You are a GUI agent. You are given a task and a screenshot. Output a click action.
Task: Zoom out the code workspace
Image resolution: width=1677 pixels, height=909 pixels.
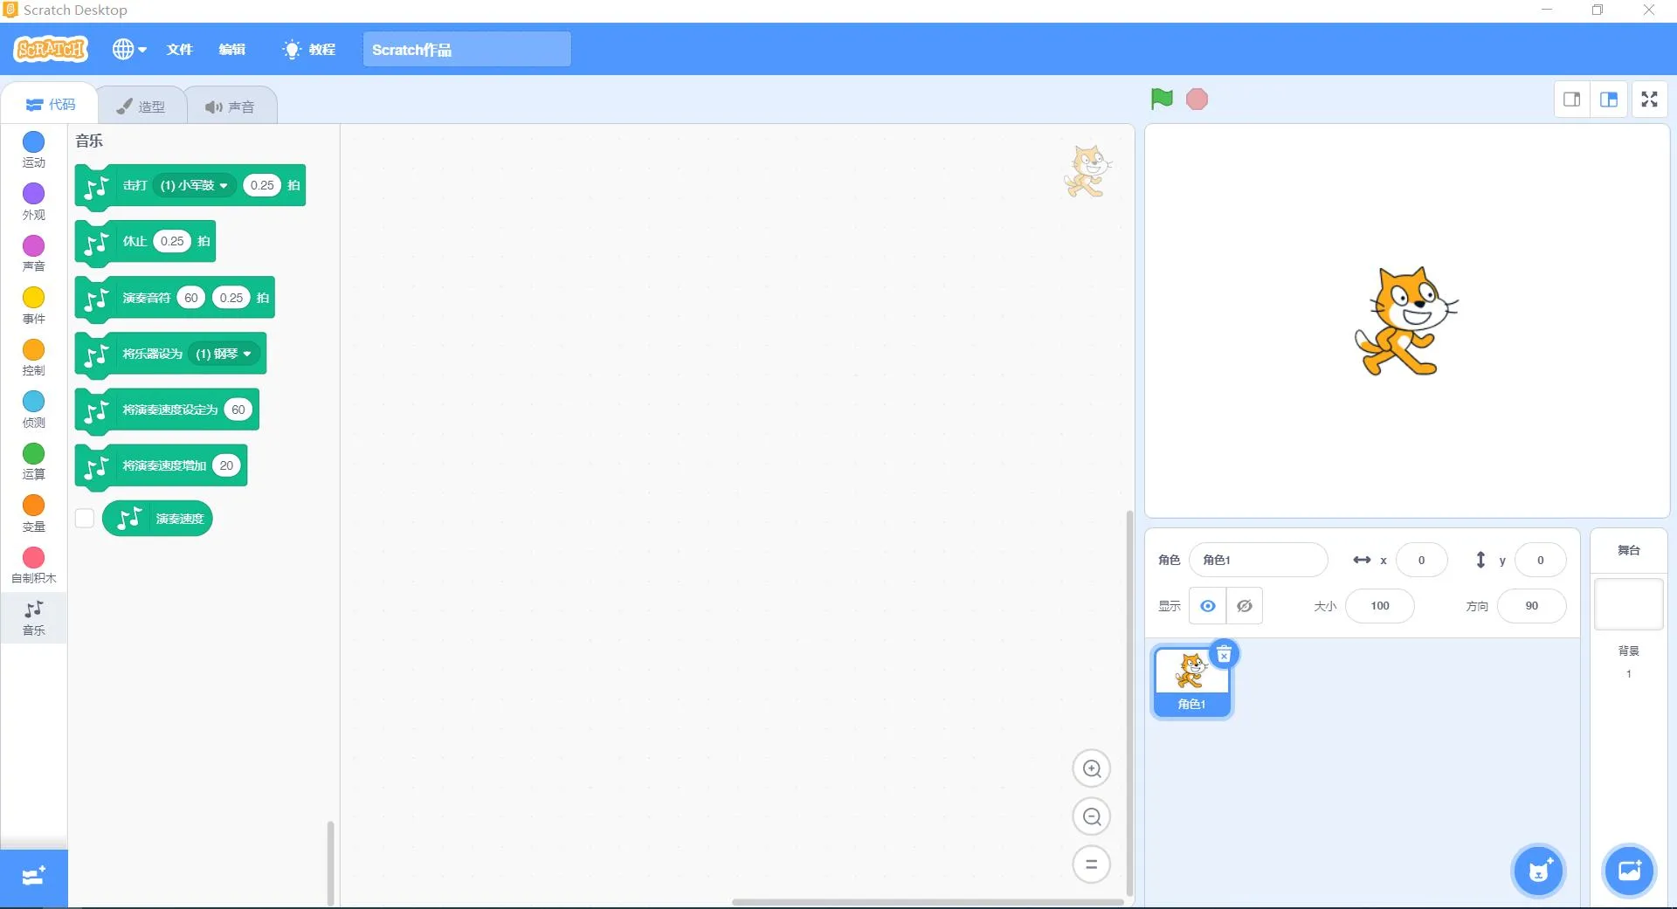(x=1091, y=816)
